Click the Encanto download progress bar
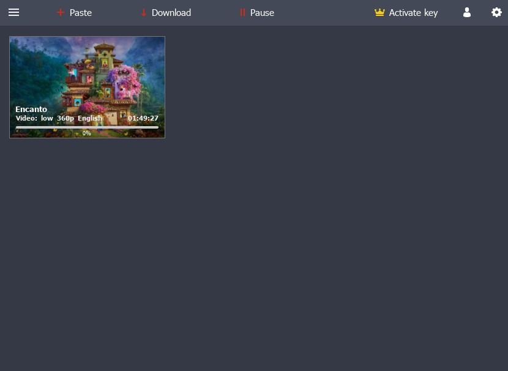 [87, 127]
